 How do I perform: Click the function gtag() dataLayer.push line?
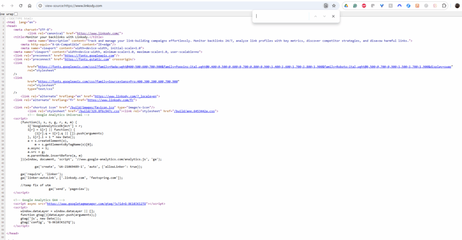pyautogui.click(x=58, y=215)
